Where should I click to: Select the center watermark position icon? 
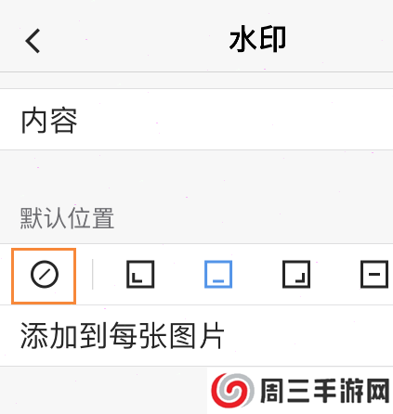point(374,275)
